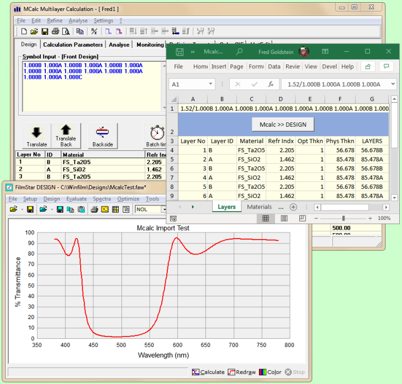Click Translate down-arrow button
Image resolution: width=402 pixels, height=384 pixels.
(x=36, y=136)
